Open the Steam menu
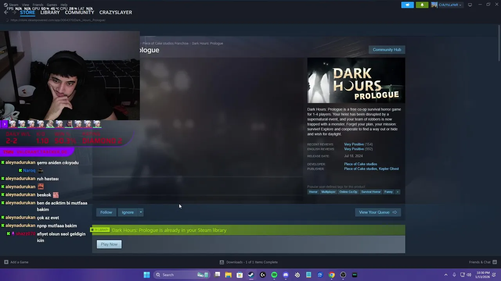Viewport: 501px width, 281px height. 14,5
